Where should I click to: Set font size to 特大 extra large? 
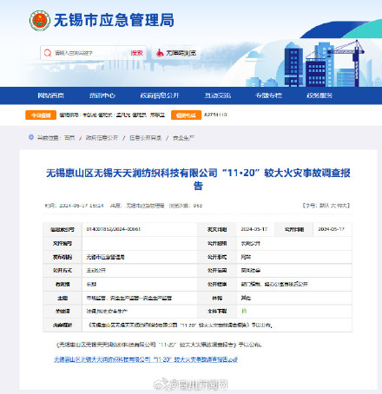[x=342, y=206]
